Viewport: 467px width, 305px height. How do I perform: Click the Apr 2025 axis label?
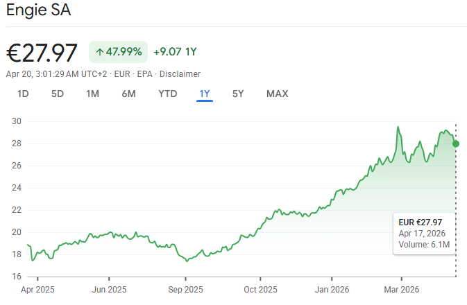coord(37,290)
